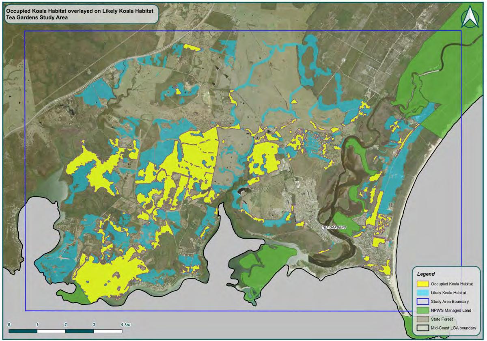
Task: Click the 0 mark on the scale bar
Action: (9, 325)
